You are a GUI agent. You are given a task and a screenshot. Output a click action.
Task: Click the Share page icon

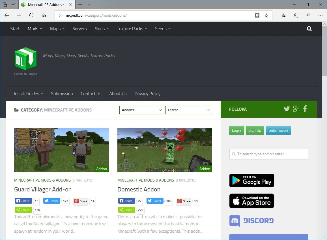[308, 16]
